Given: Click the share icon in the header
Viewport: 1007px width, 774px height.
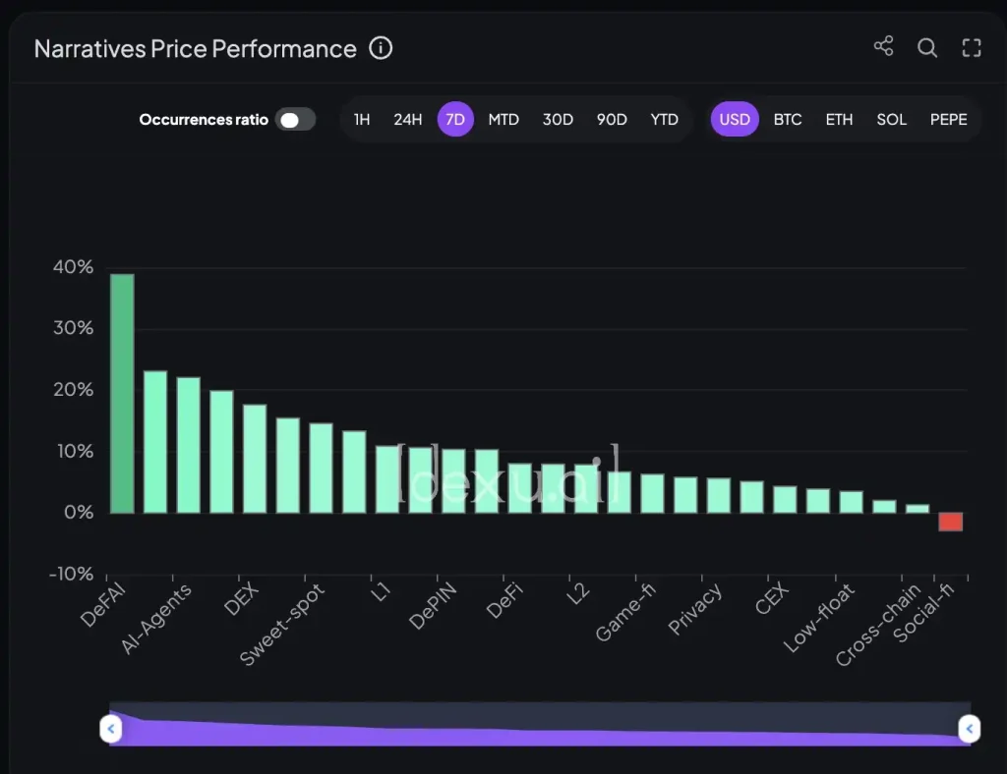Looking at the screenshot, I should click(883, 47).
